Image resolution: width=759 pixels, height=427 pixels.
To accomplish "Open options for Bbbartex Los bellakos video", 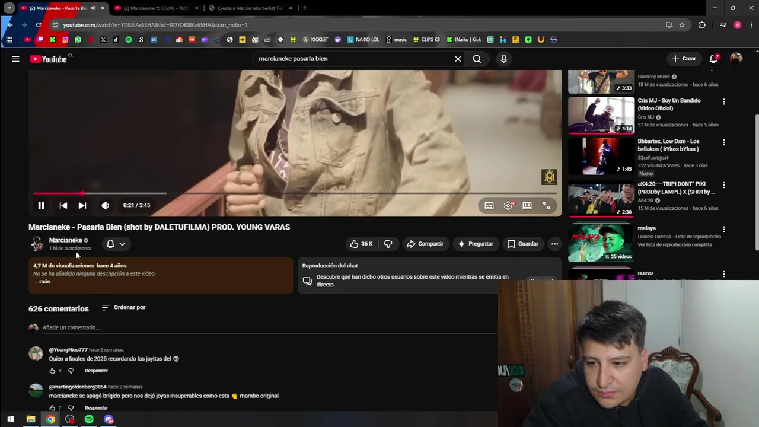I will (723, 143).
